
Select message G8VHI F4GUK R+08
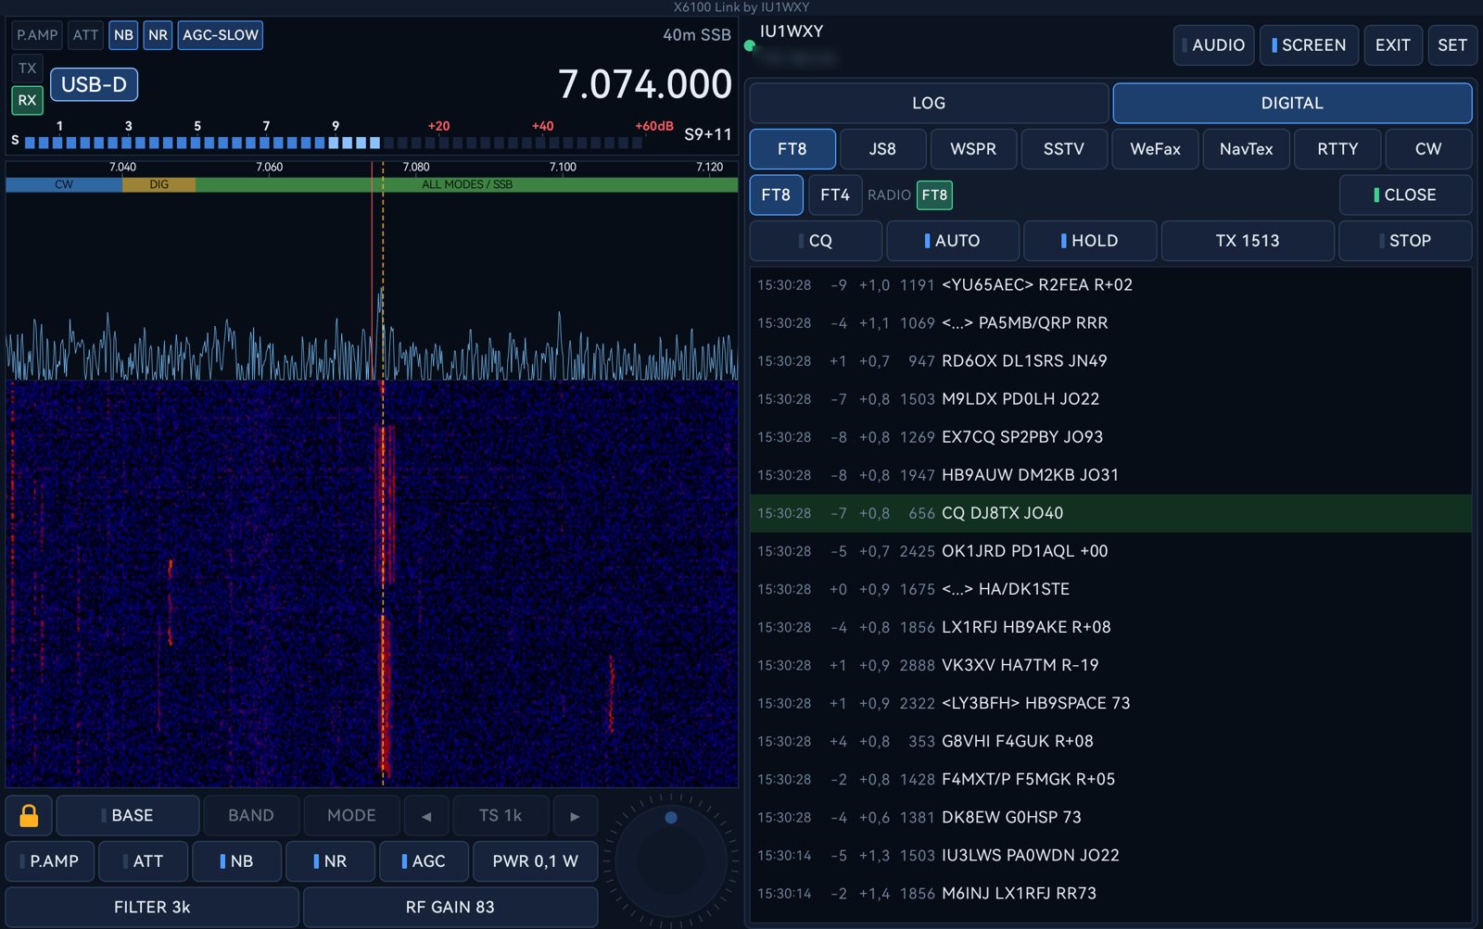point(1110,741)
